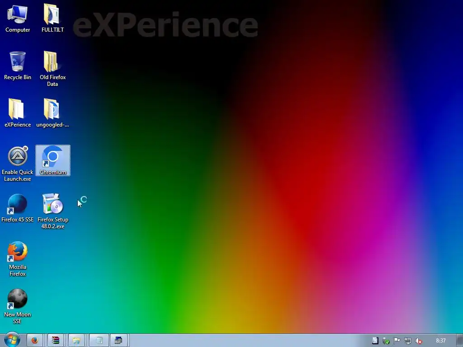Open Action Center flag tray icon
463x347 pixels.
pyautogui.click(x=397, y=341)
